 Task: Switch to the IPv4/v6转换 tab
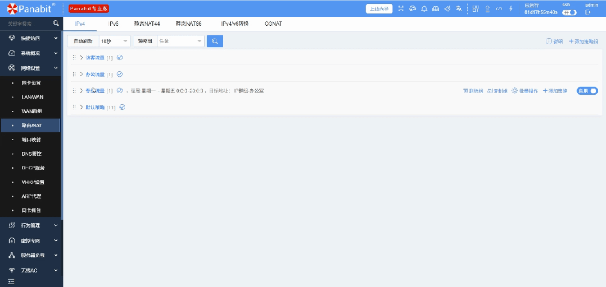(234, 24)
